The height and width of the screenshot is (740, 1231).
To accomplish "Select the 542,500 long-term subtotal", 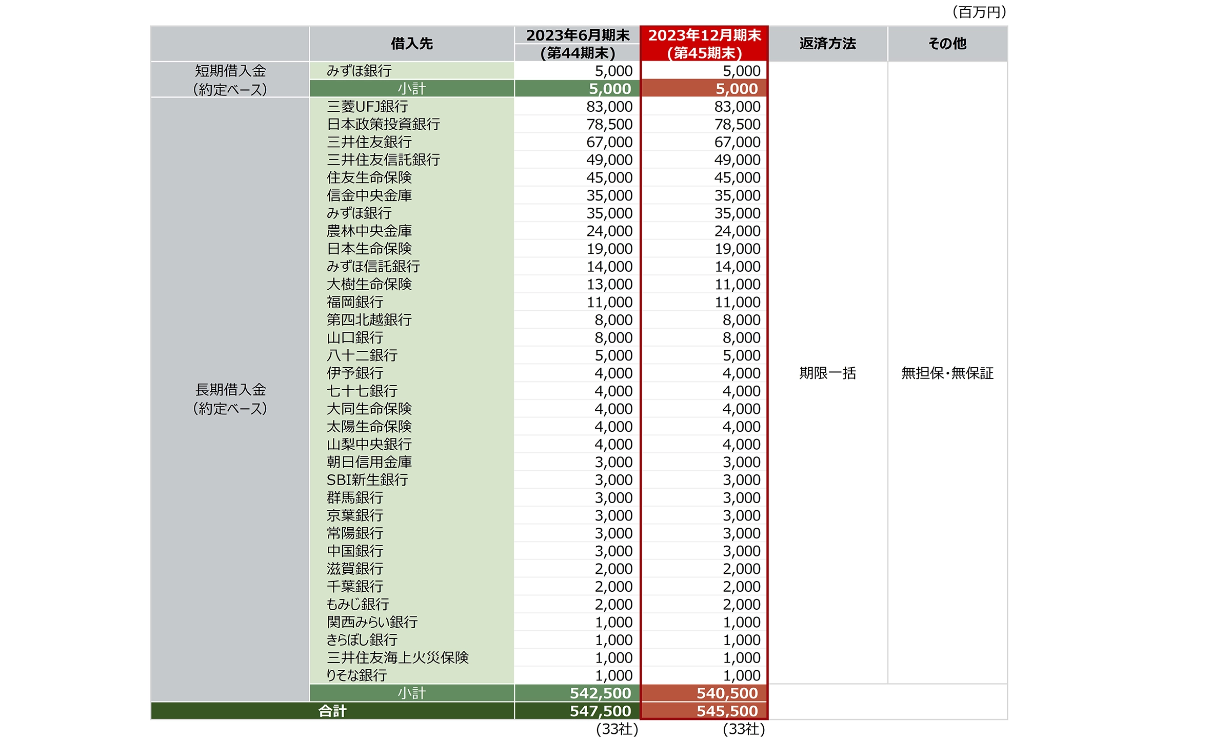I will tap(601, 693).
